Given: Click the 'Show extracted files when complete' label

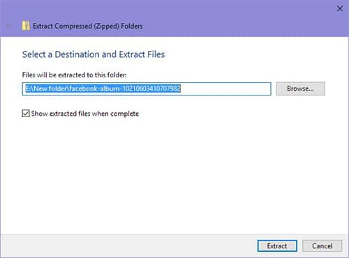Looking at the screenshot, I should (85, 114).
